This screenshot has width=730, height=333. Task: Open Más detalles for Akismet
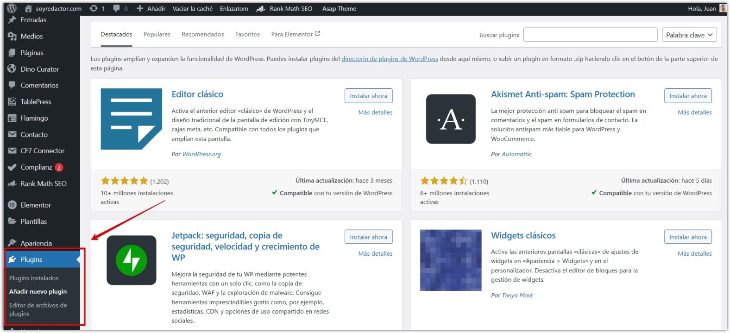tap(695, 112)
